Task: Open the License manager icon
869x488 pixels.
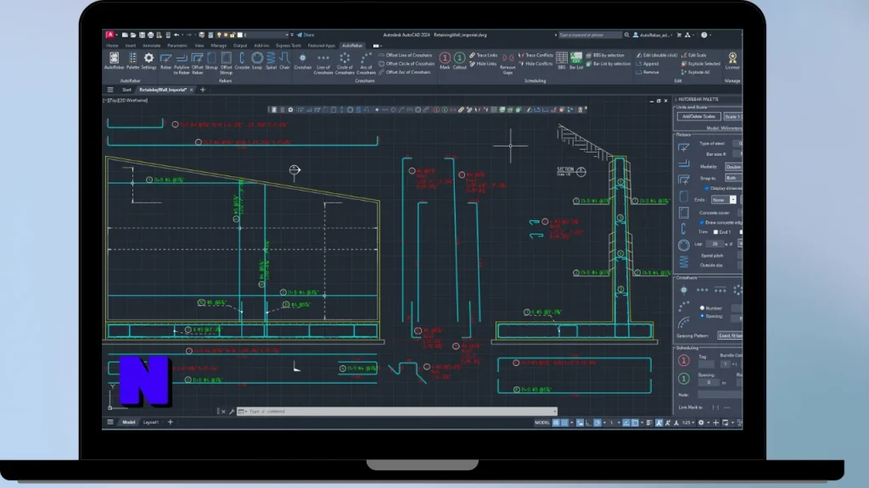Action: tap(732, 60)
